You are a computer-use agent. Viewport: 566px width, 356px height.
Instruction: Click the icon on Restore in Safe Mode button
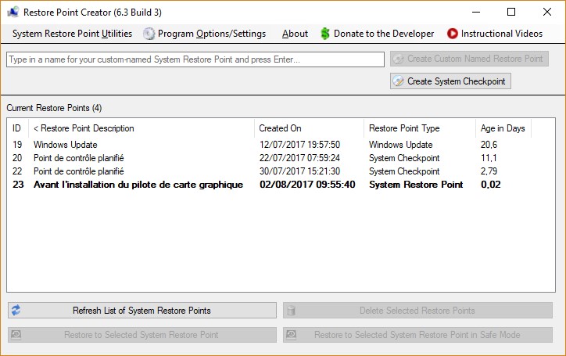click(x=292, y=335)
